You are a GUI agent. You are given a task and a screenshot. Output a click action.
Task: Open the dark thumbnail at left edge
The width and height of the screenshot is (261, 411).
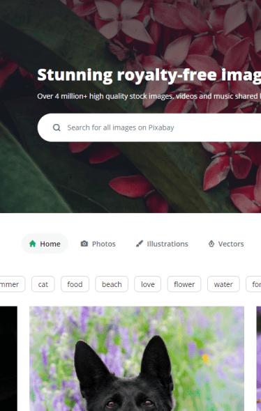8,359
